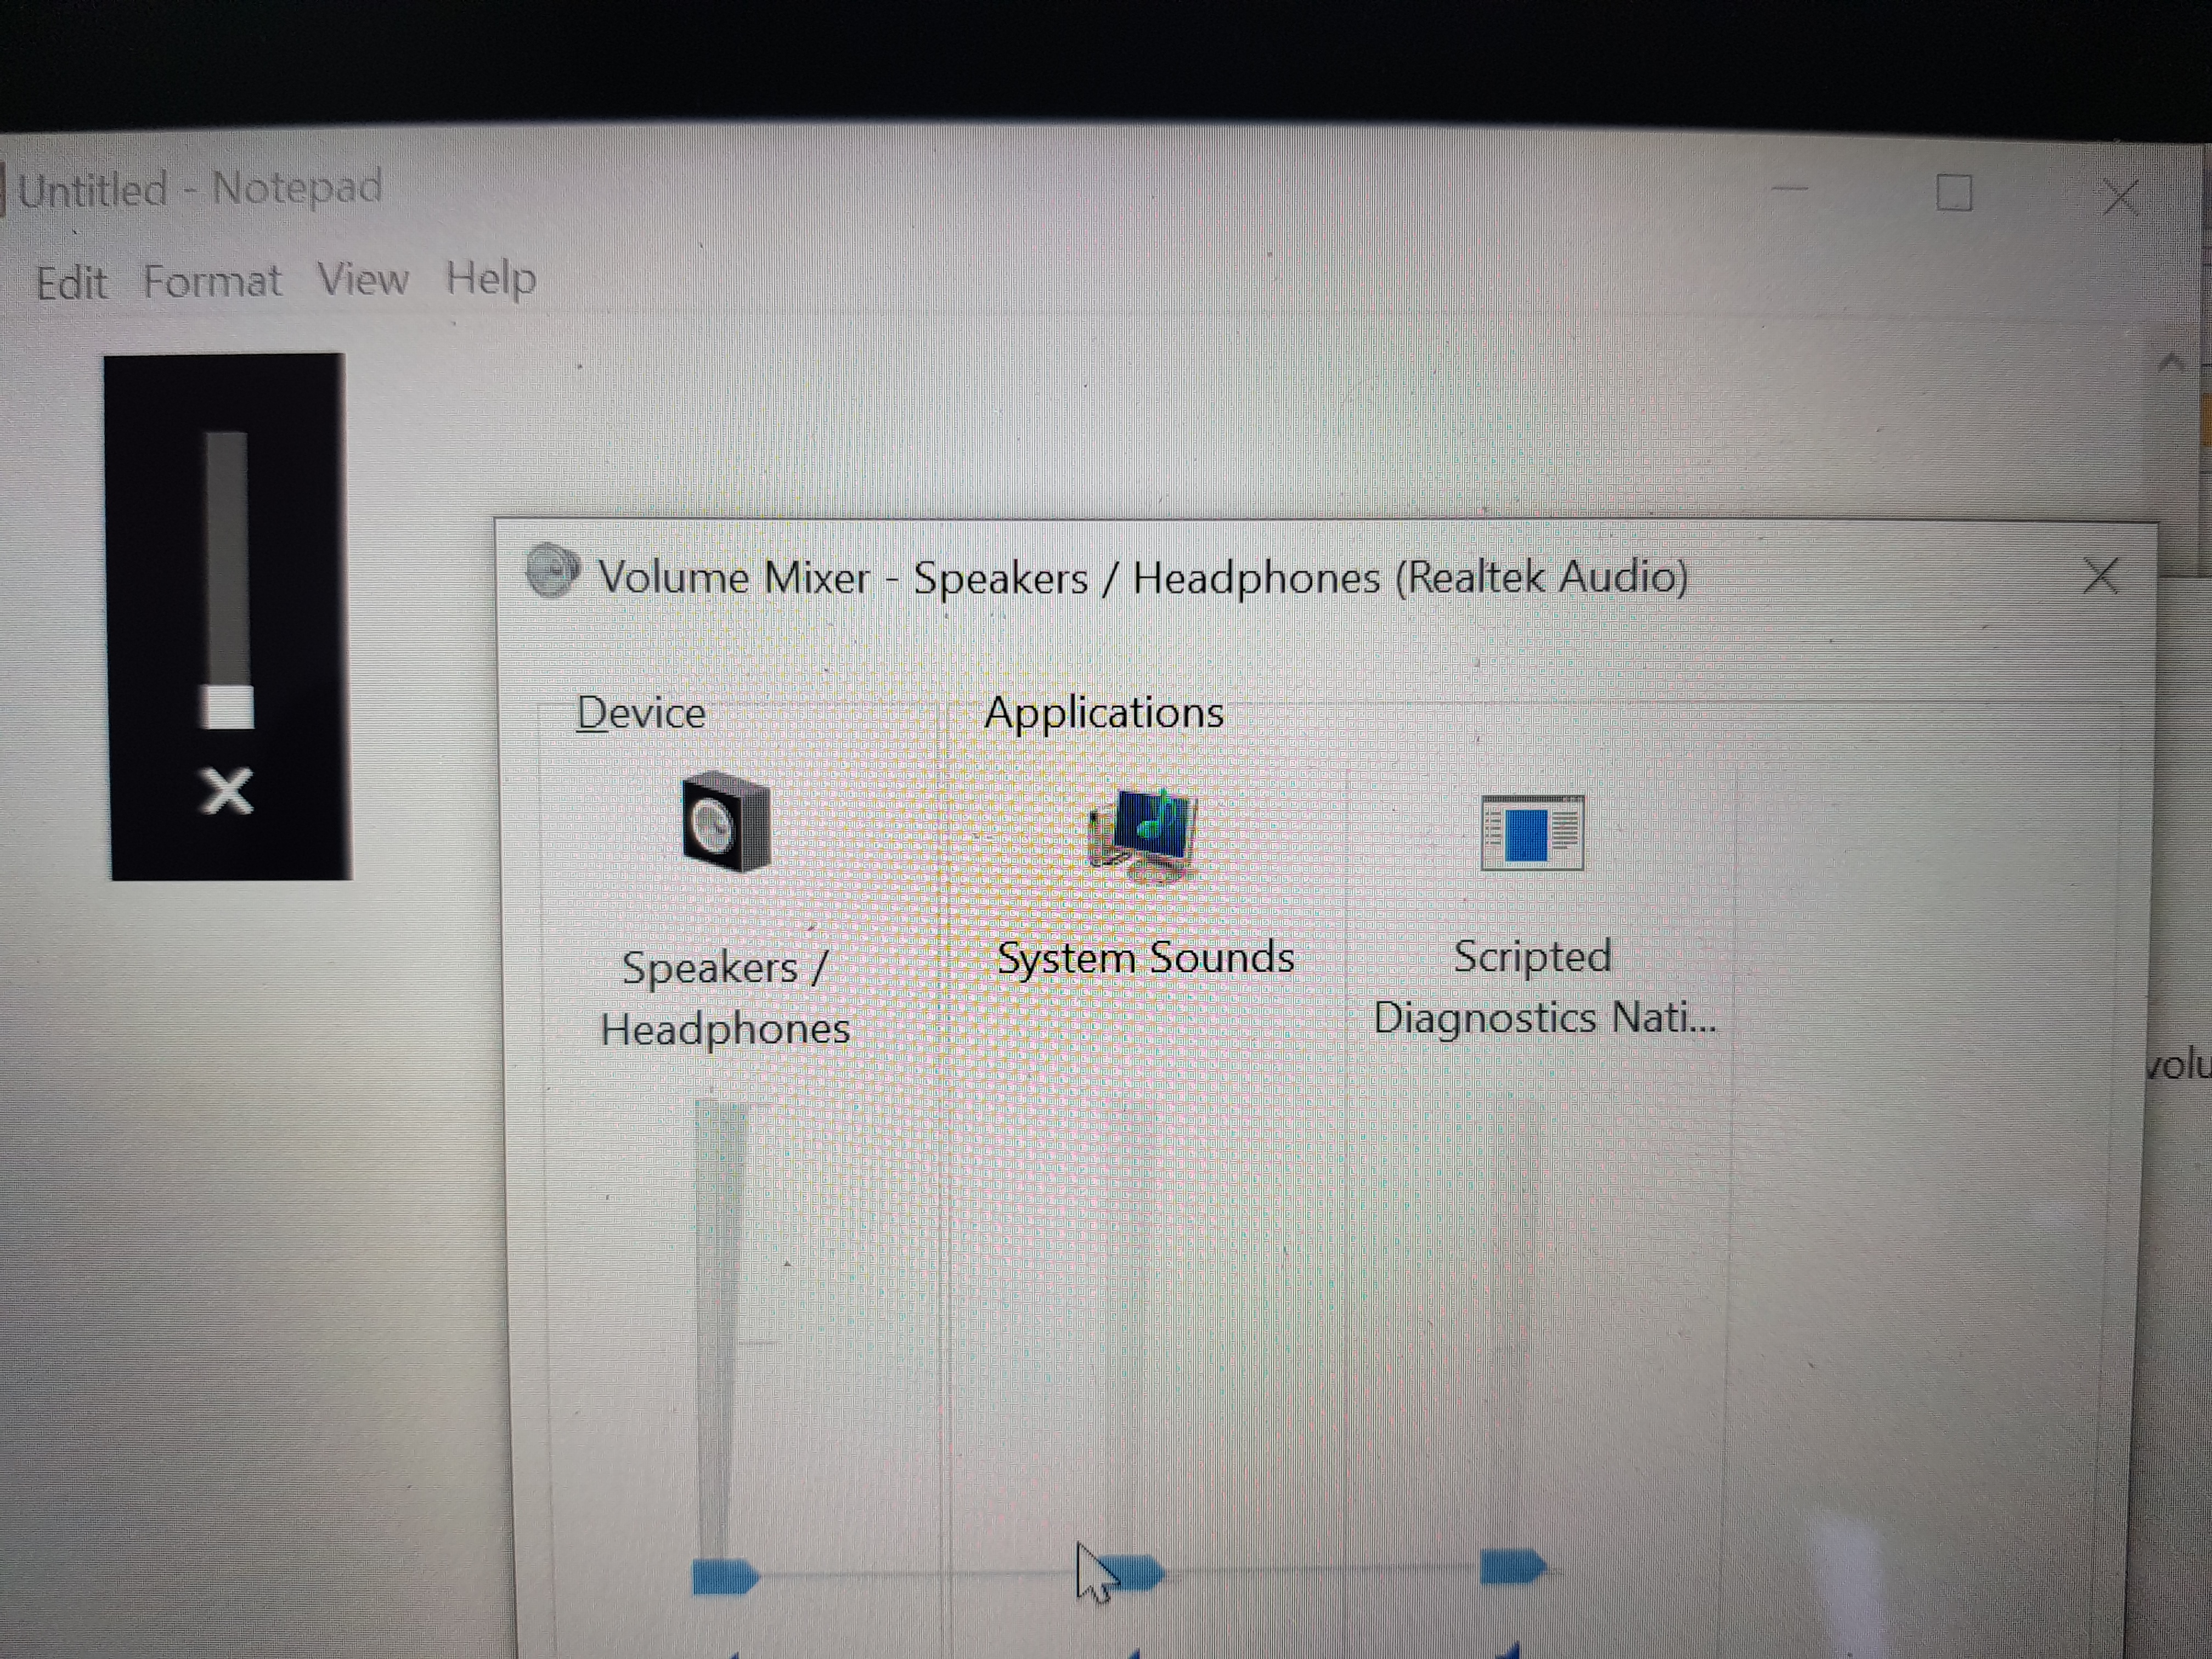Click the white thumb on the volume overlay slider
2212x1659 pixels.
pyautogui.click(x=228, y=707)
